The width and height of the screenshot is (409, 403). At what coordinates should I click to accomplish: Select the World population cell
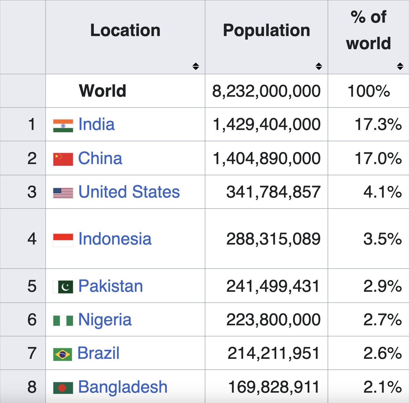266,91
